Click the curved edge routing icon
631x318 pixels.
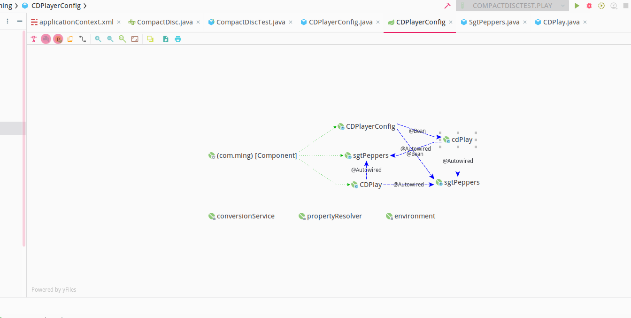tap(83, 39)
